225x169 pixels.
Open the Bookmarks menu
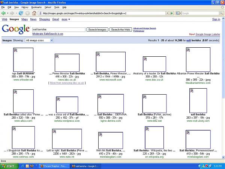[x=36, y=7]
